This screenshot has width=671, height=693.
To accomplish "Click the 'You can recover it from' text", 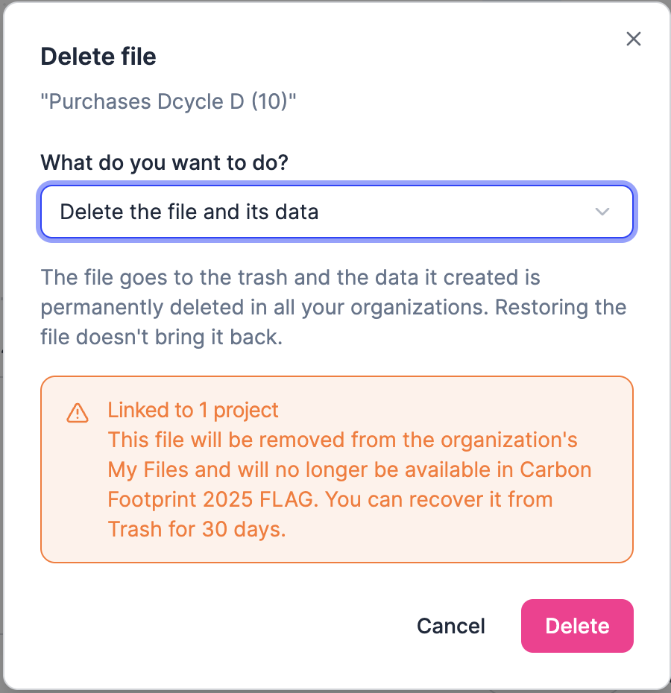I will point(439,499).
